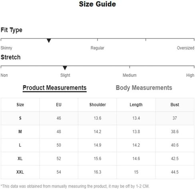Click the Non stretch label
The height and width of the screenshot is (189, 195).
(4, 75)
